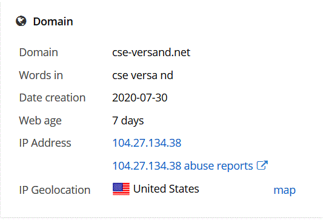
Task: Click the 'Domain' row label
Action: click(39, 52)
